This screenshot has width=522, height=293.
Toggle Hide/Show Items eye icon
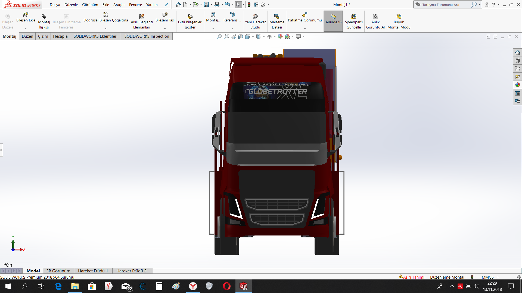[x=269, y=37]
